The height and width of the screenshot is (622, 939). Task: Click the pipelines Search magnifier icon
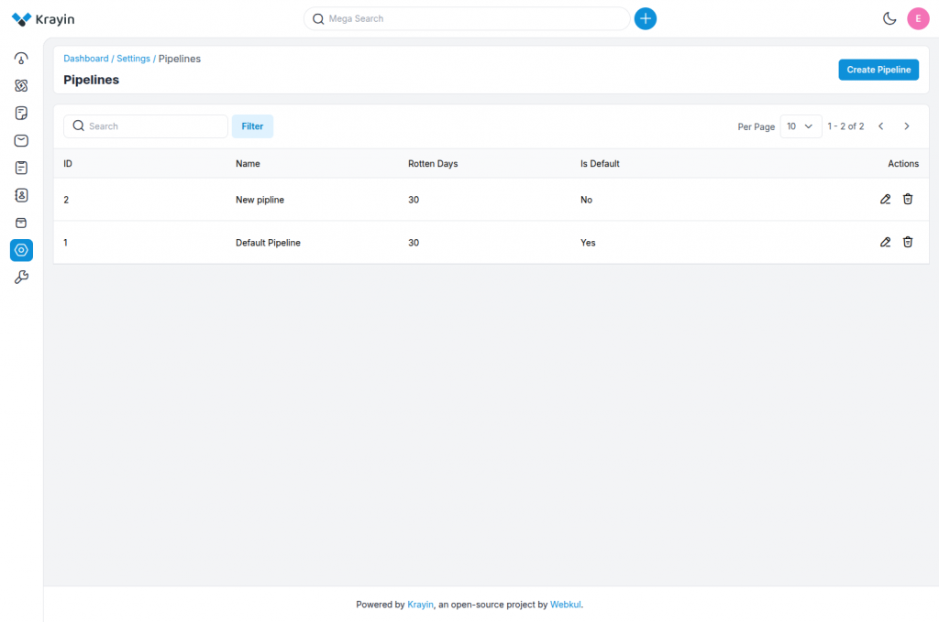click(x=79, y=125)
